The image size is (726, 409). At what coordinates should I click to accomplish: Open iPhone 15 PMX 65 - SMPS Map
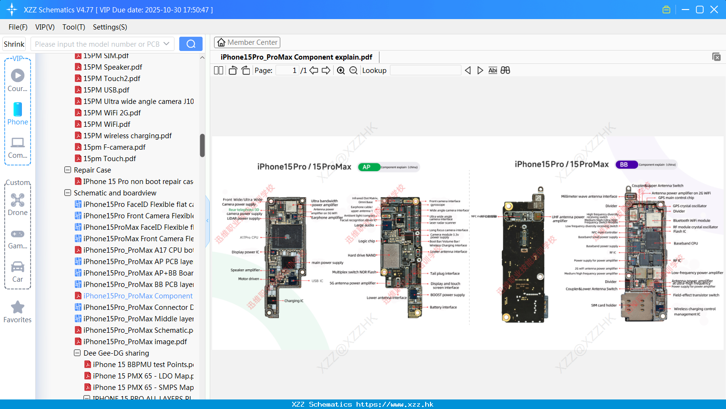tap(139, 387)
